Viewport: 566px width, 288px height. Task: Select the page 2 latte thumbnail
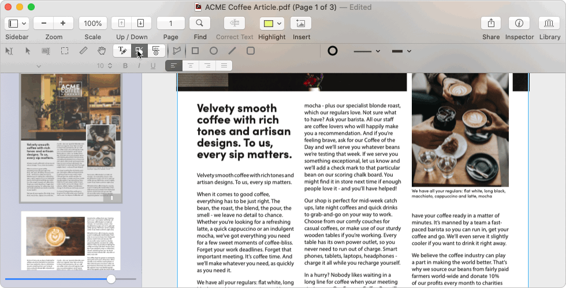pyautogui.click(x=70, y=241)
